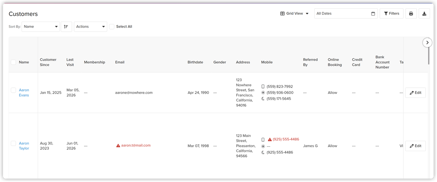The width and height of the screenshot is (437, 182).
Task: Click the Name column header
Action: point(24,62)
